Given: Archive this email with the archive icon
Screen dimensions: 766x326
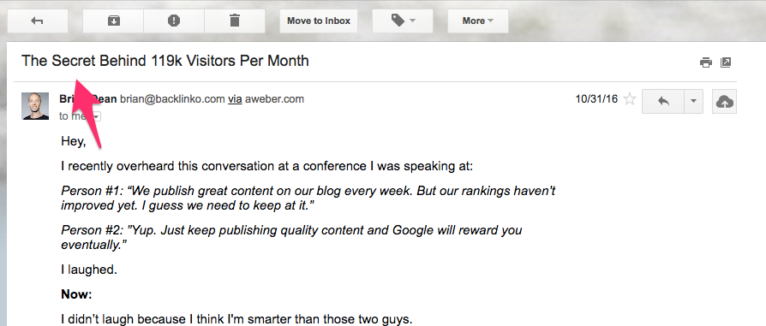Looking at the screenshot, I should coord(113,21).
